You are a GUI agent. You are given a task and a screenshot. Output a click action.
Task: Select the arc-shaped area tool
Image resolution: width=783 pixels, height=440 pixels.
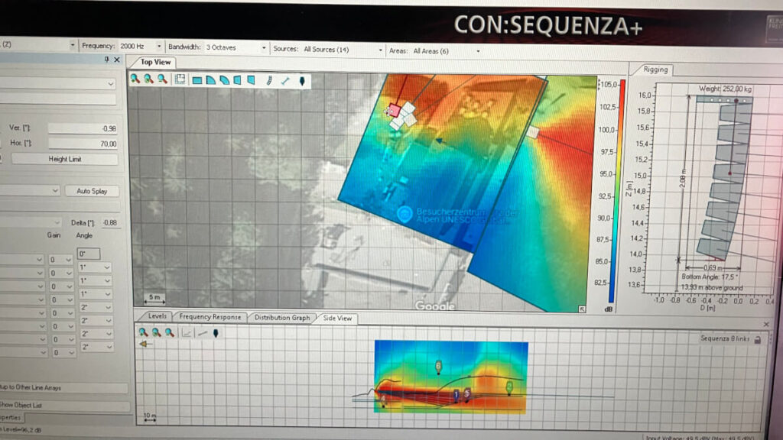click(225, 79)
